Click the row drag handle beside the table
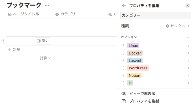 click(x=3, y=41)
